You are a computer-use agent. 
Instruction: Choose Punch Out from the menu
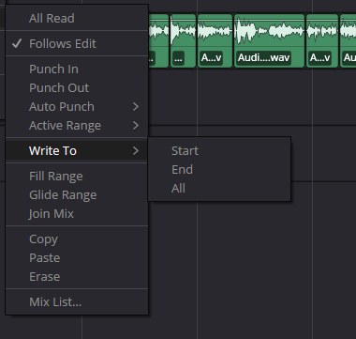77,88
